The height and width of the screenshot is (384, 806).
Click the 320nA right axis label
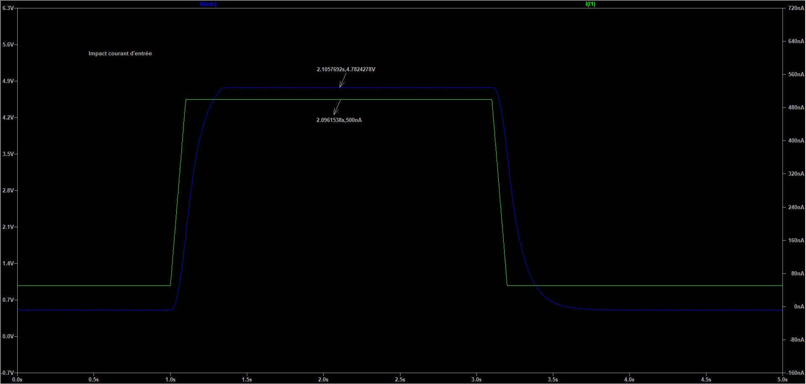796,174
